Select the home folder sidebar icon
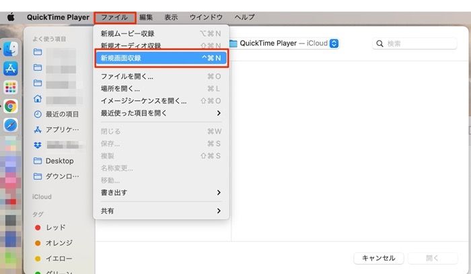The image size is (471, 274). pyautogui.click(x=38, y=98)
